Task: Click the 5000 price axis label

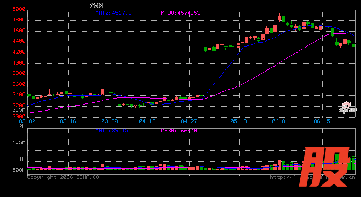Action: tap(19, 9)
